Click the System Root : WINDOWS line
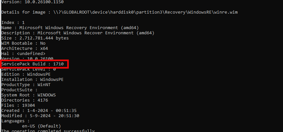The image size is (283, 132). (x=29, y=95)
